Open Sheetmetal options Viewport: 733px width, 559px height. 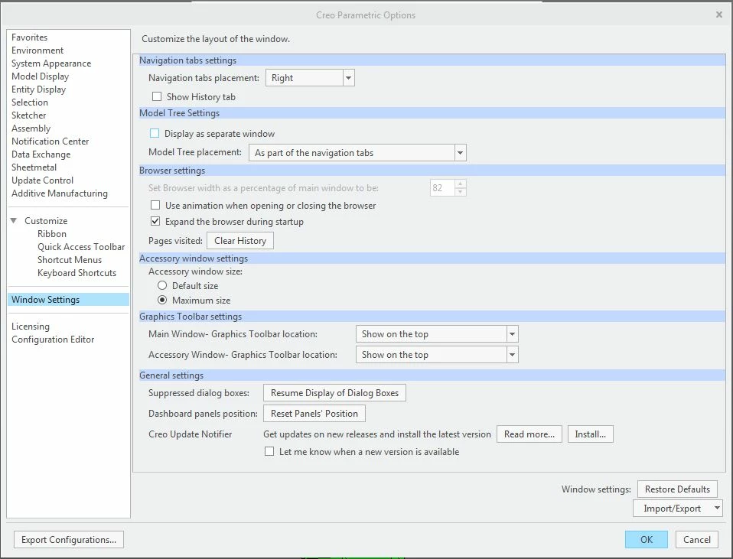tap(34, 167)
